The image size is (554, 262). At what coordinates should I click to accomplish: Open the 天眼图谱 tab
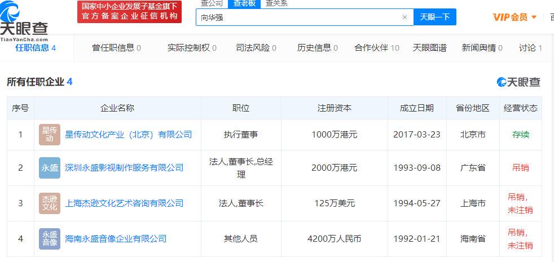430,48
